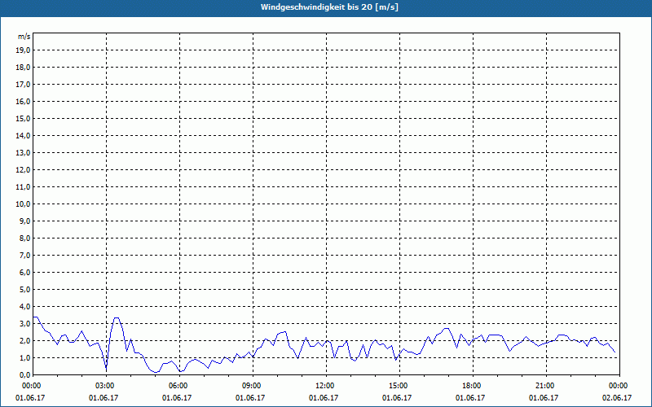
Task: Click the 'm/s' unit label on the y-axis
Action: [24, 37]
